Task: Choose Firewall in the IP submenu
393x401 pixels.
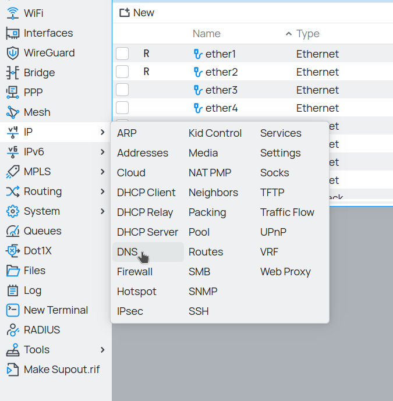Action: coord(134,272)
